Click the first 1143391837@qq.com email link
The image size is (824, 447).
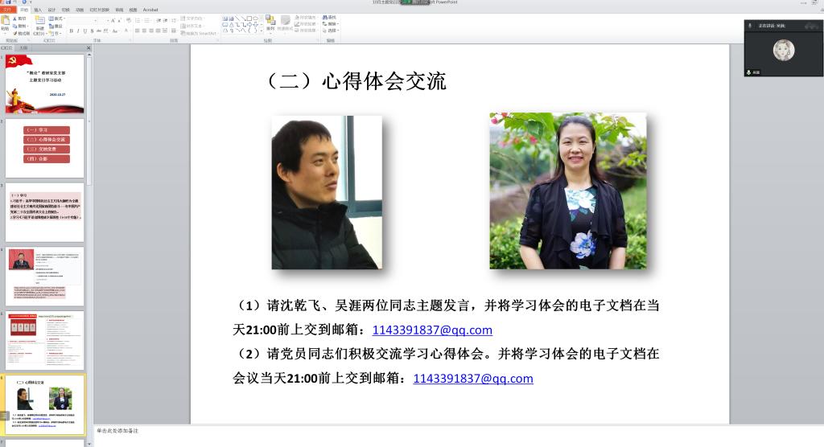tap(432, 330)
